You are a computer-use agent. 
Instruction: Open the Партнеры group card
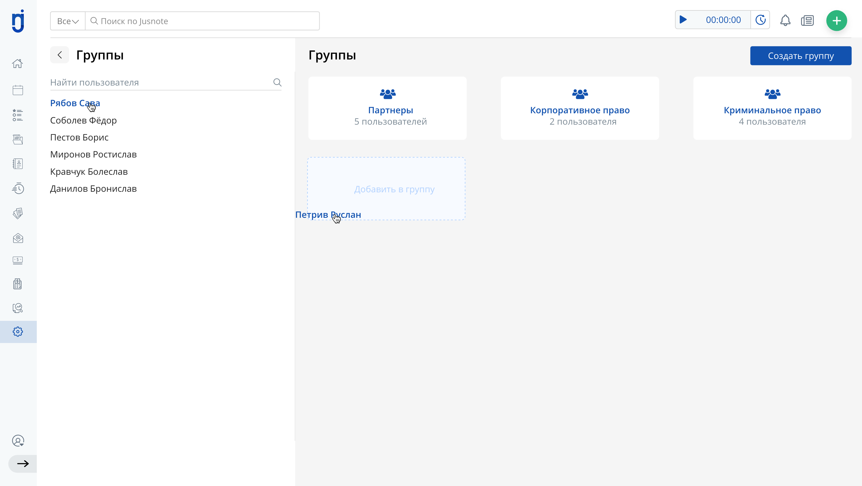(387, 108)
